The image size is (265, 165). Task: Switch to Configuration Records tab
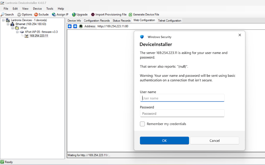(97, 21)
